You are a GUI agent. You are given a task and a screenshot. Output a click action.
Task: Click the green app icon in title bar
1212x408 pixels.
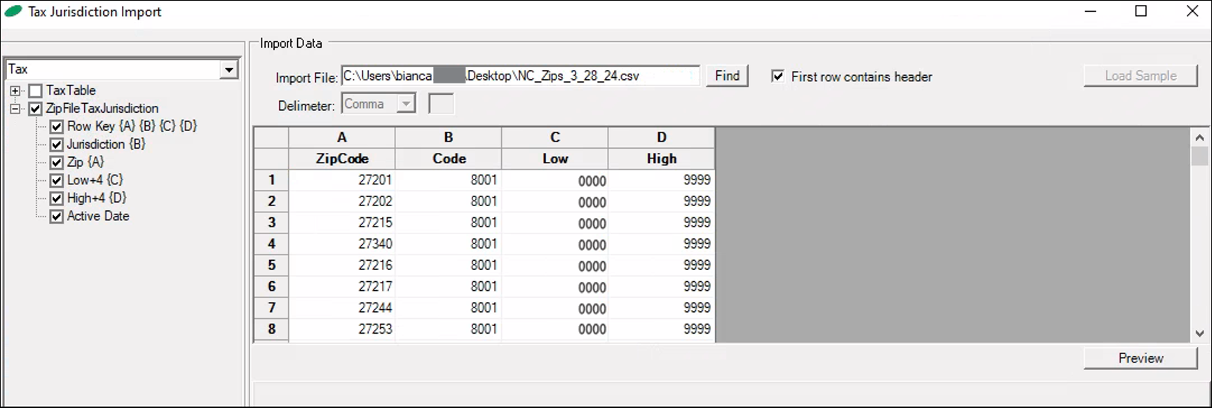(13, 11)
